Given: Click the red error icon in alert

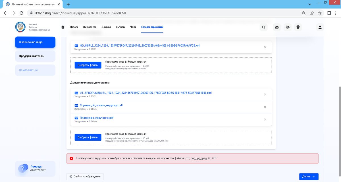Looking at the screenshot, I should pos(71,158).
